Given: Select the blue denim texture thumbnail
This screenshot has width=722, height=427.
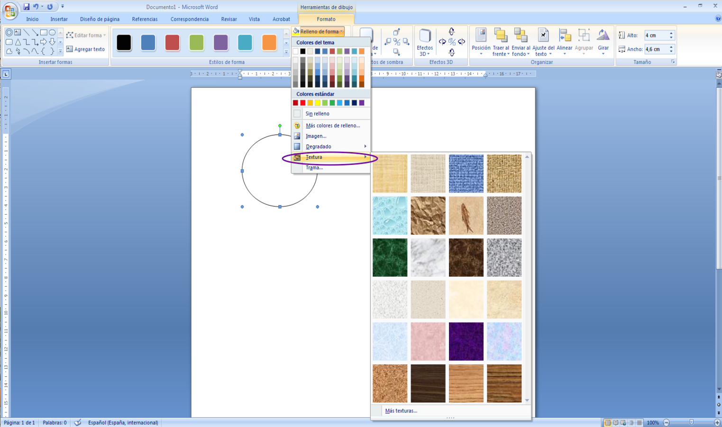Looking at the screenshot, I should 466,173.
